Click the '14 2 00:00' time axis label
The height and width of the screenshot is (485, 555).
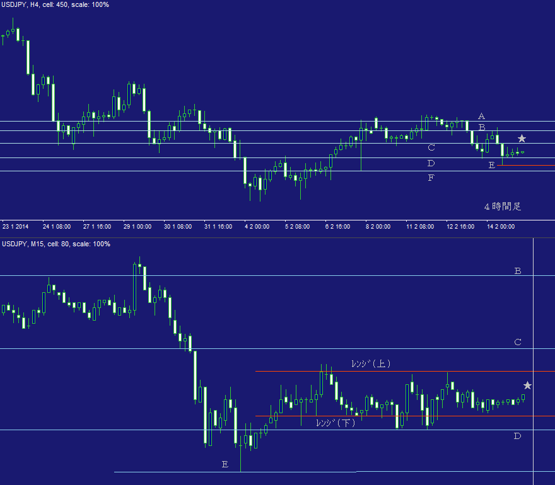pyautogui.click(x=501, y=227)
